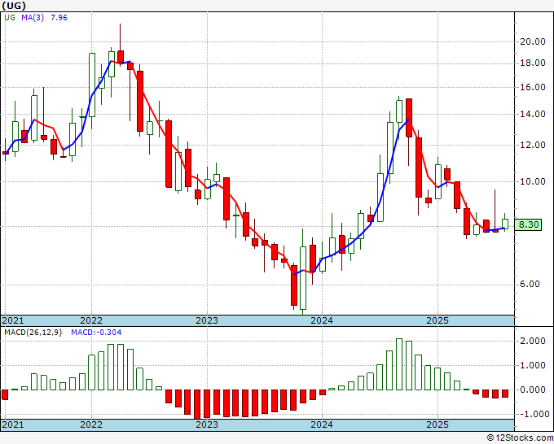Viewport: 554px width, 444px height.
Task: Click the (UG) ticker title
Action: point(14,6)
